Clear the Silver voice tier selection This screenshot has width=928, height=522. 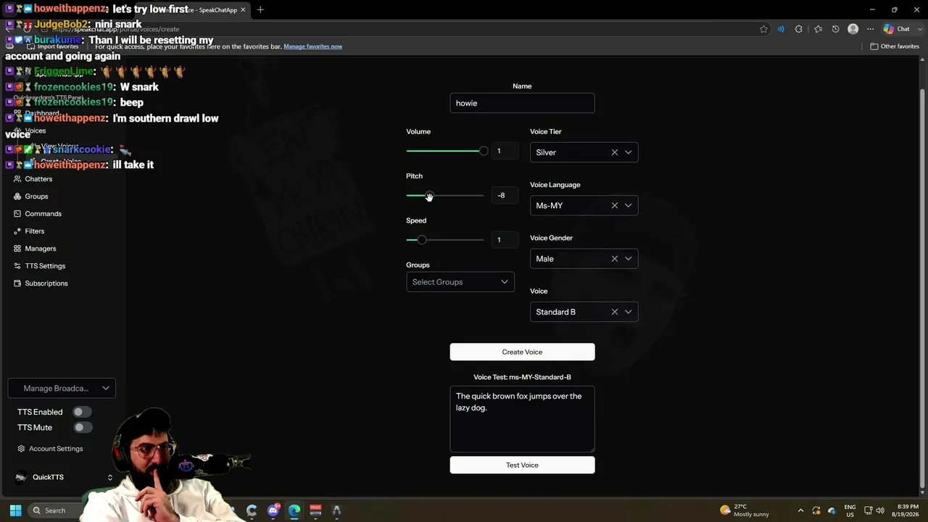click(x=615, y=152)
